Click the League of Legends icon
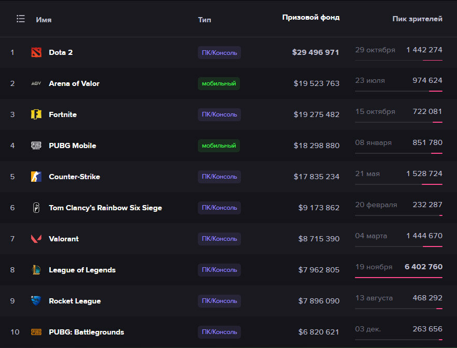 pyautogui.click(x=36, y=270)
